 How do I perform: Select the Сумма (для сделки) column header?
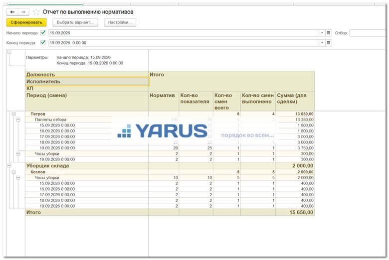295,102
